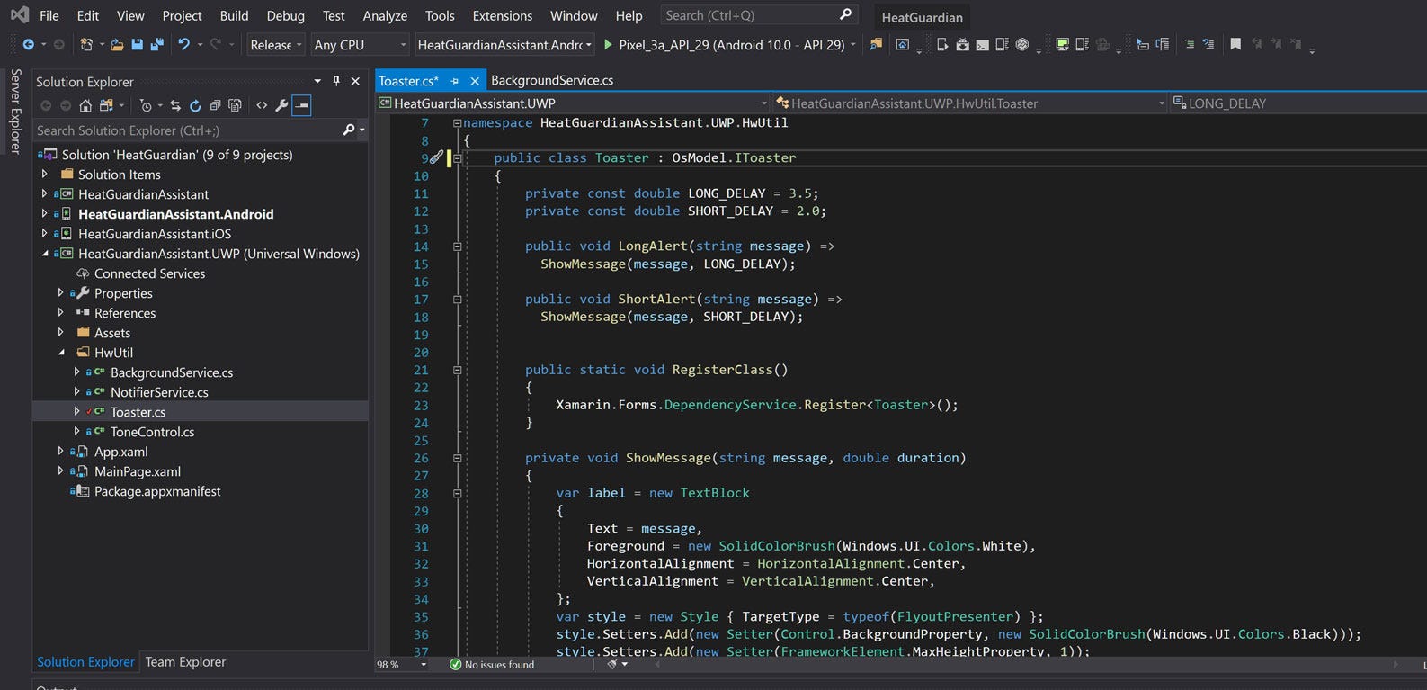Open the Android Device Manager icon
Viewport: 1427px width, 690px height.
tap(942, 44)
